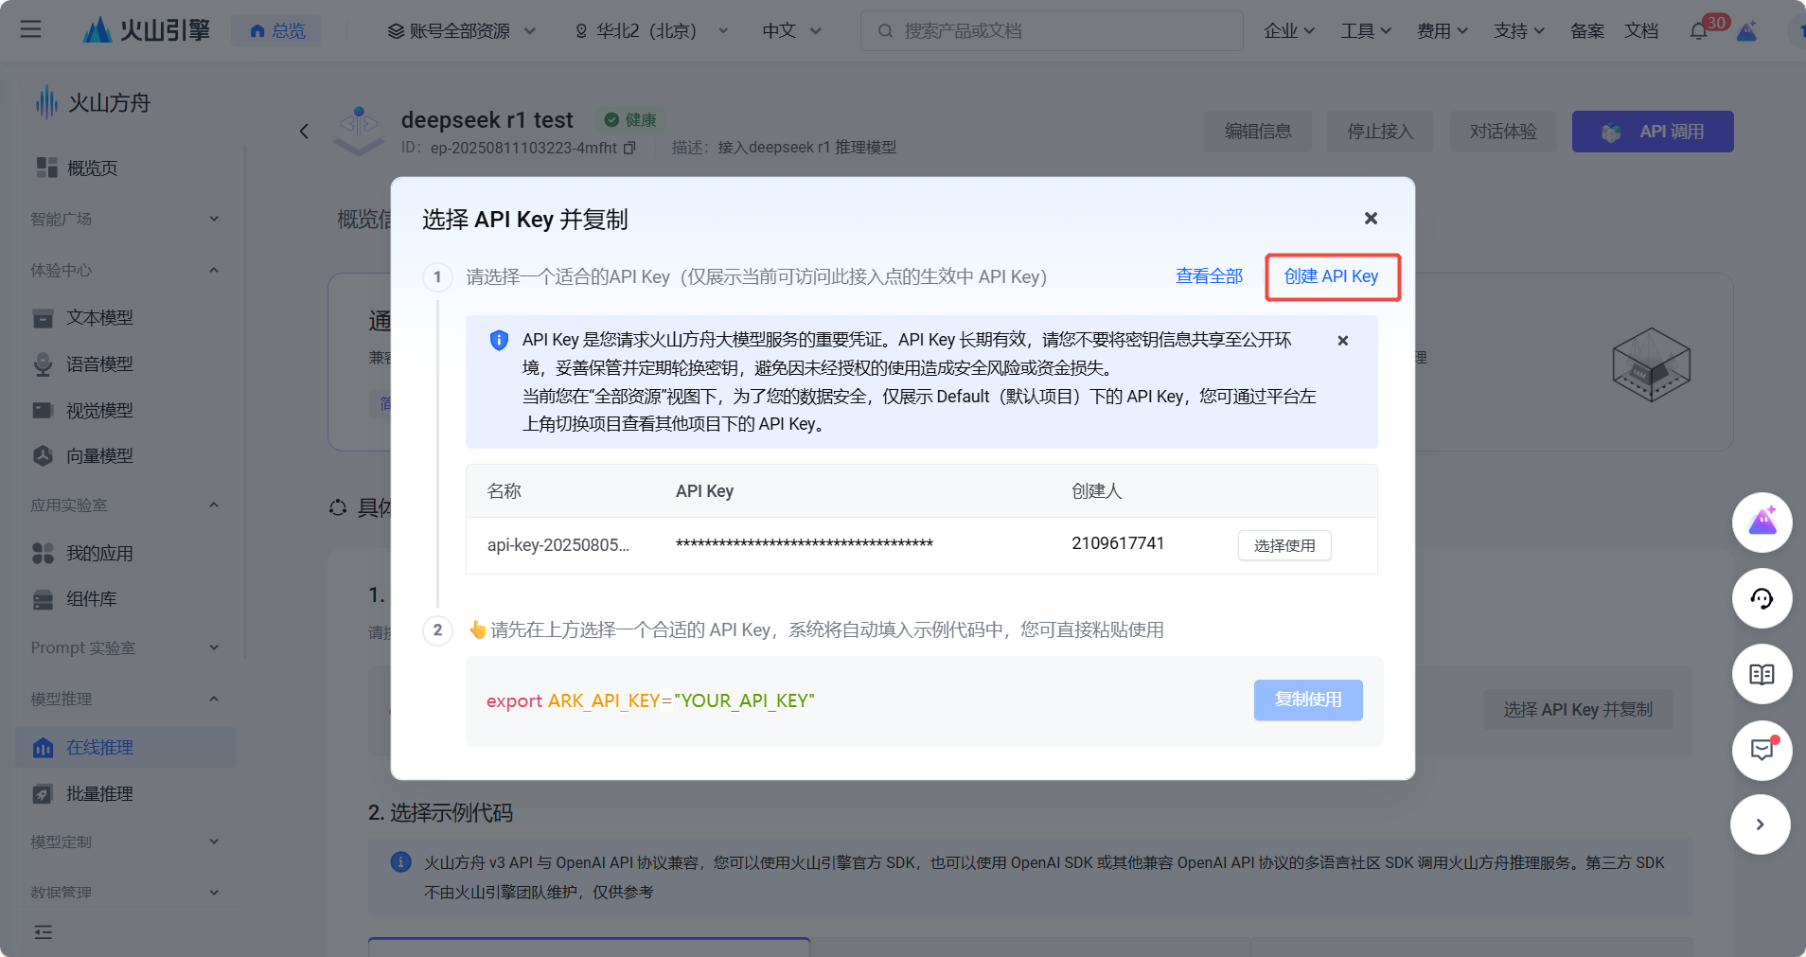Click the api-key-20250805... name cell
The height and width of the screenshot is (957, 1806).
[558, 544]
